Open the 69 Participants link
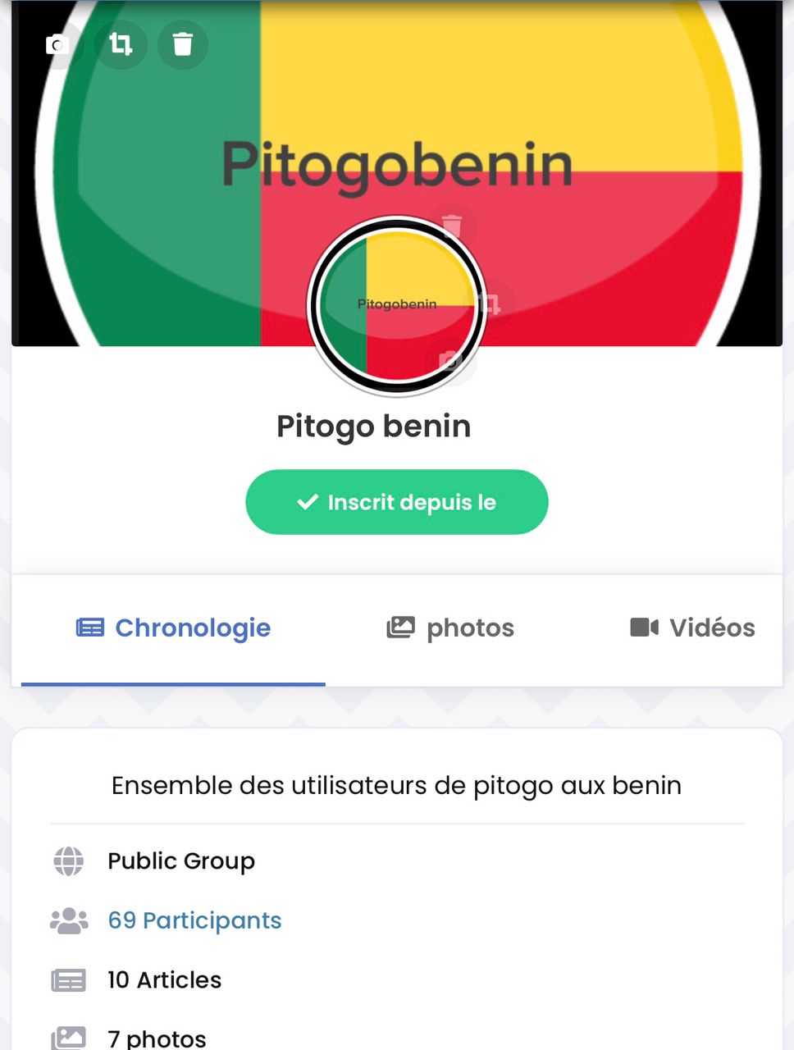 194,920
